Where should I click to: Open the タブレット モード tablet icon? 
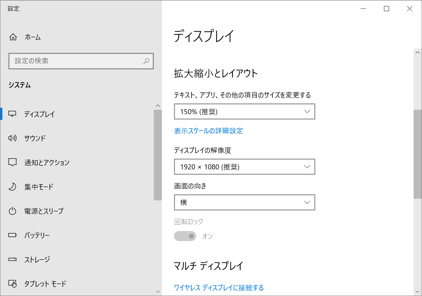pyautogui.click(x=12, y=284)
